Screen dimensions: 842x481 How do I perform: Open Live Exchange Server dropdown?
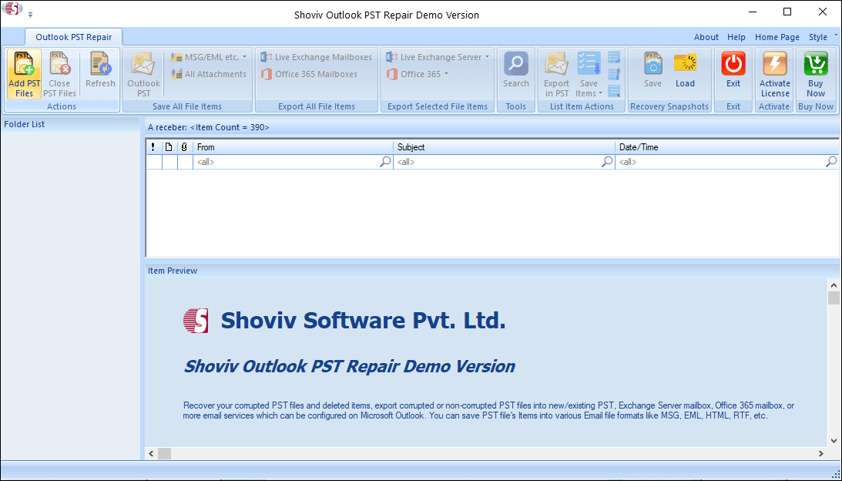pos(438,57)
